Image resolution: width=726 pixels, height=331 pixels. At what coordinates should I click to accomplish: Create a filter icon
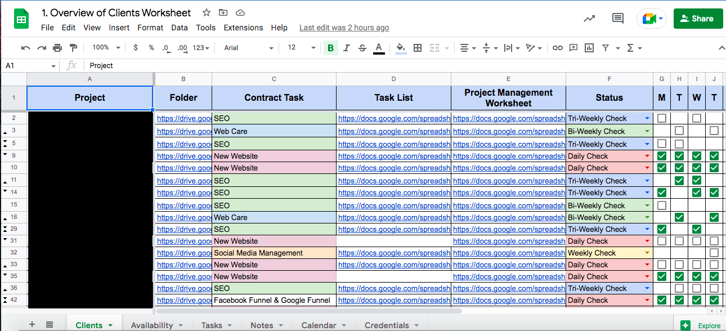(x=605, y=48)
